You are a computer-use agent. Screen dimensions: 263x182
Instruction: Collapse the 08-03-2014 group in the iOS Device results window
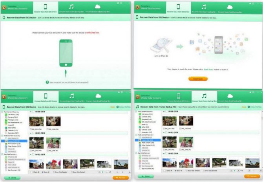pos(31,133)
